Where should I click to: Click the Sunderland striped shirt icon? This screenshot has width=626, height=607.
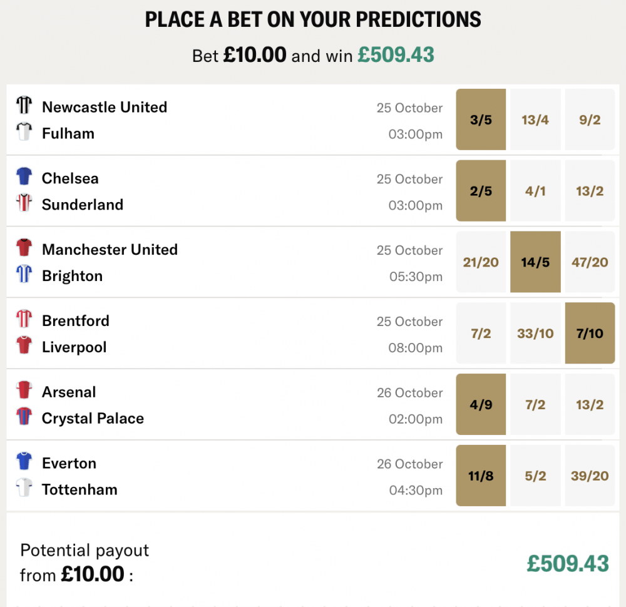click(24, 203)
